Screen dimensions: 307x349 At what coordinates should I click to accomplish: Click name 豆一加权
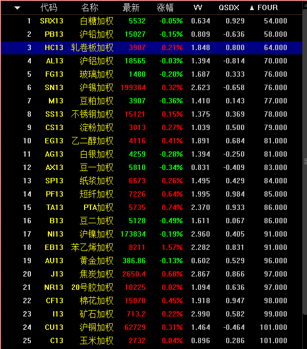click(x=96, y=167)
